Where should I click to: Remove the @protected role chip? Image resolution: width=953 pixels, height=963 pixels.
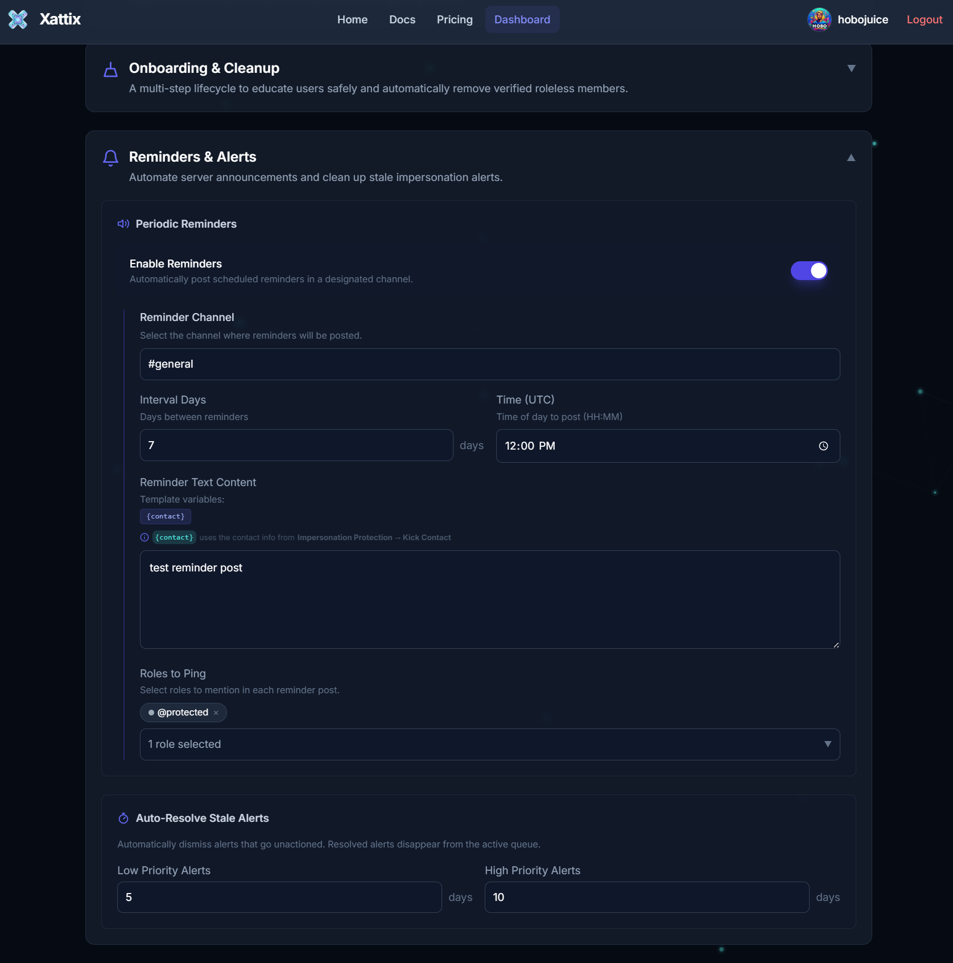216,713
